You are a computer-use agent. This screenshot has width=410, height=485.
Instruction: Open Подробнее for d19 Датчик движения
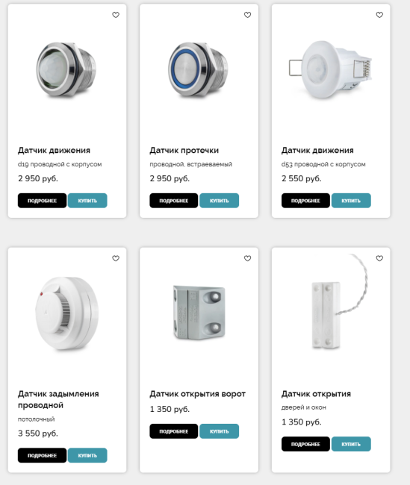[42, 201]
